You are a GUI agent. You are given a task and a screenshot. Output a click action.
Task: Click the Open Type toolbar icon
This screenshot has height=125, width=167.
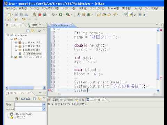(x=99, y=15)
